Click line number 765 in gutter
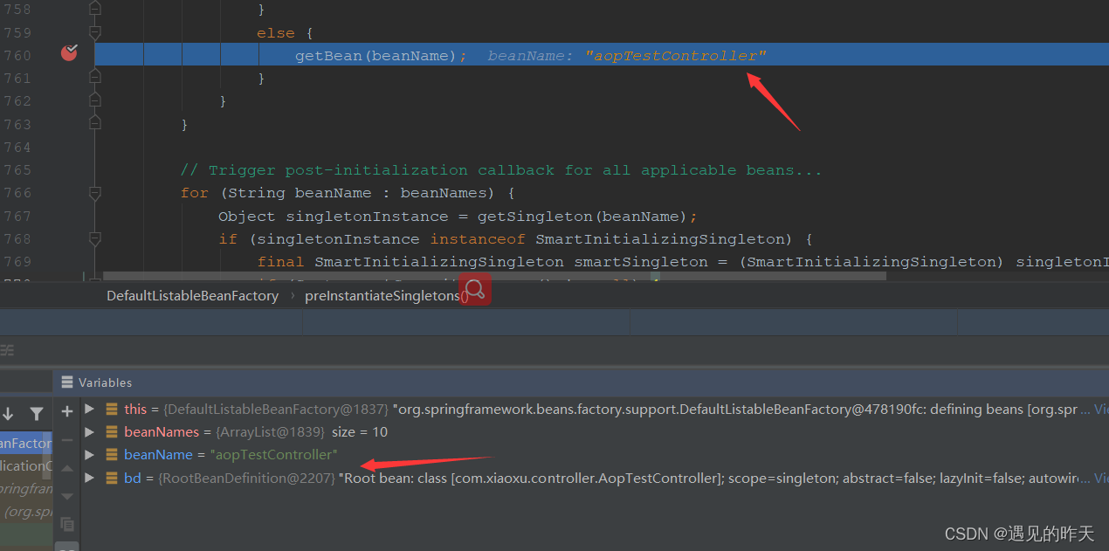1109x551 pixels. pos(17,169)
